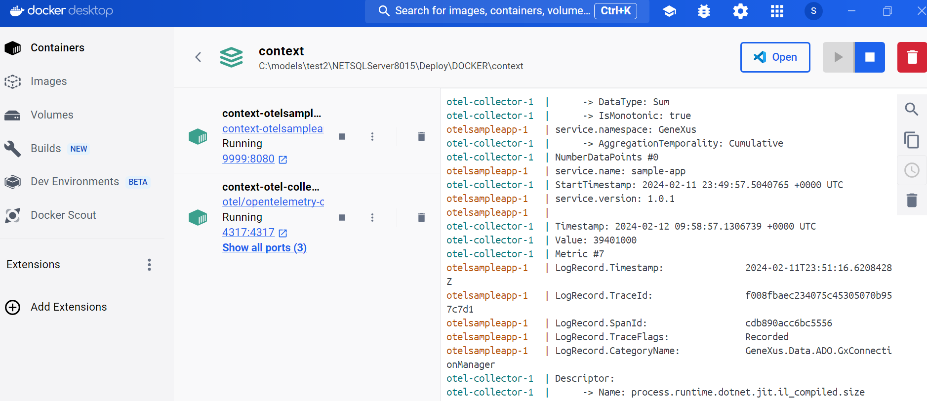Click the Containers sidebar icon
The height and width of the screenshot is (401, 927).
[x=12, y=48]
